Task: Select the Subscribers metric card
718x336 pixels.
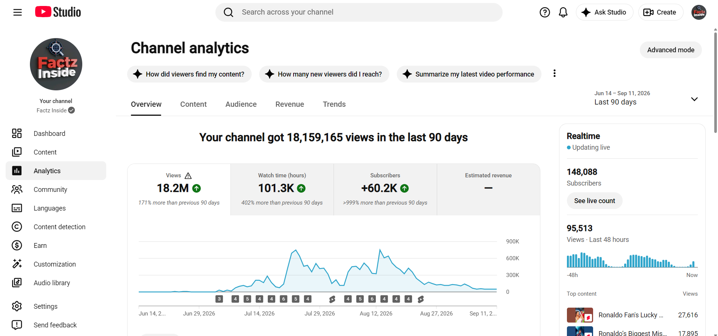Action: pos(385,190)
